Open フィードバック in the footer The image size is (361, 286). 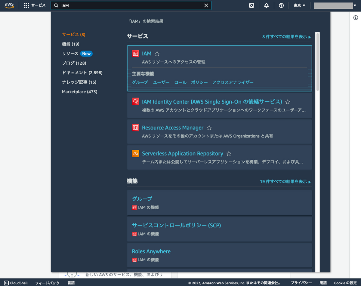[47, 283]
